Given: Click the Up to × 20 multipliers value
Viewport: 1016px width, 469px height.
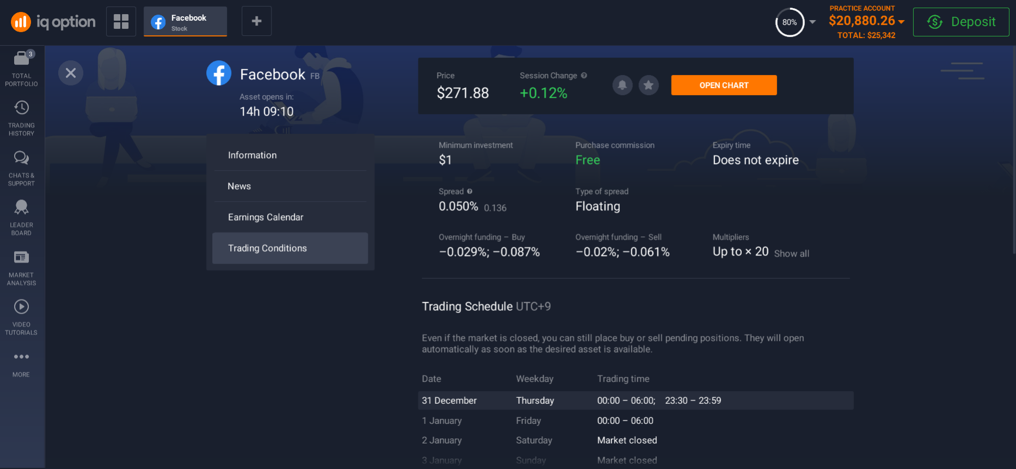Looking at the screenshot, I should 741,252.
